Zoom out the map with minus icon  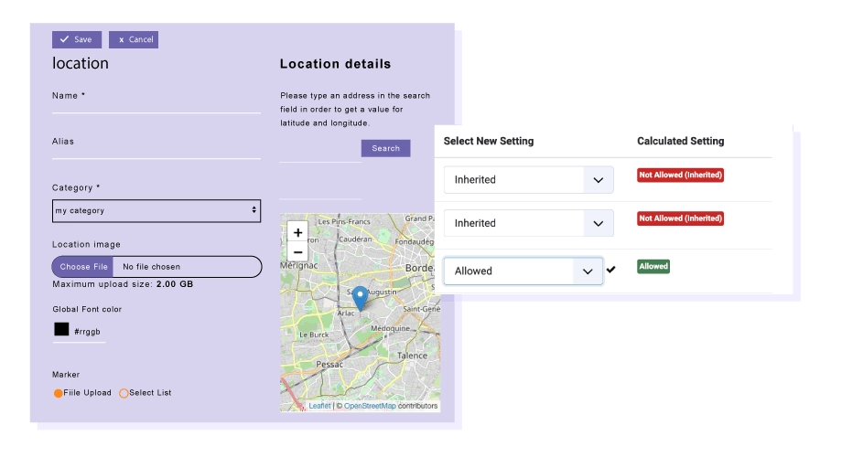click(298, 252)
